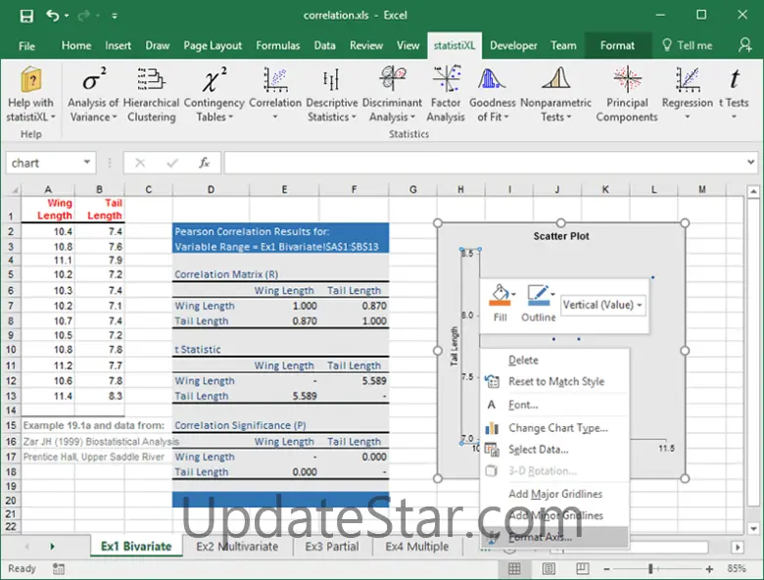The height and width of the screenshot is (580, 764).
Task: Choose Add Major Gridlines menu item
Action: tap(554, 494)
